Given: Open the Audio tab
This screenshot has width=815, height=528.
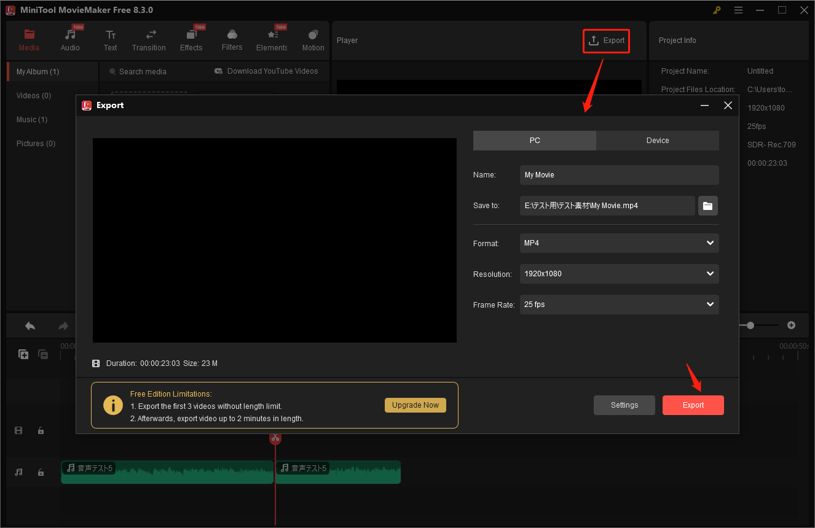Looking at the screenshot, I should [x=70, y=40].
